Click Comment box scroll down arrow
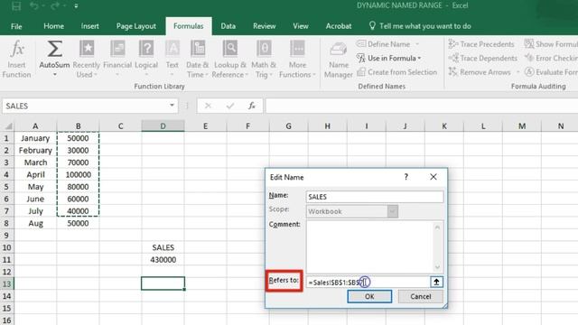Image resolution: width=578 pixels, height=325 pixels. point(437,267)
